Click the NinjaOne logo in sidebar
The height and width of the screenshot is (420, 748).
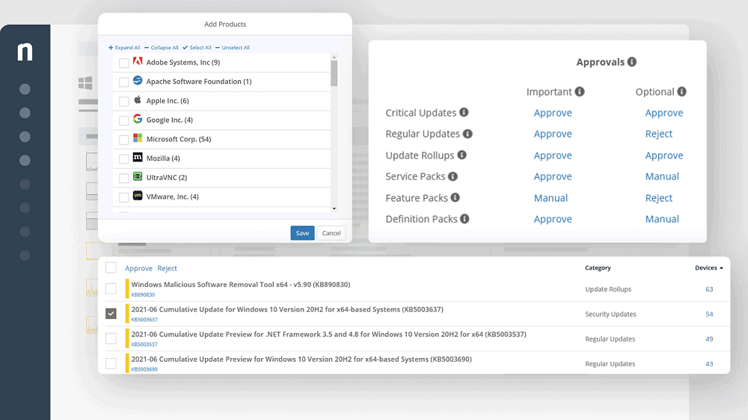(x=25, y=52)
